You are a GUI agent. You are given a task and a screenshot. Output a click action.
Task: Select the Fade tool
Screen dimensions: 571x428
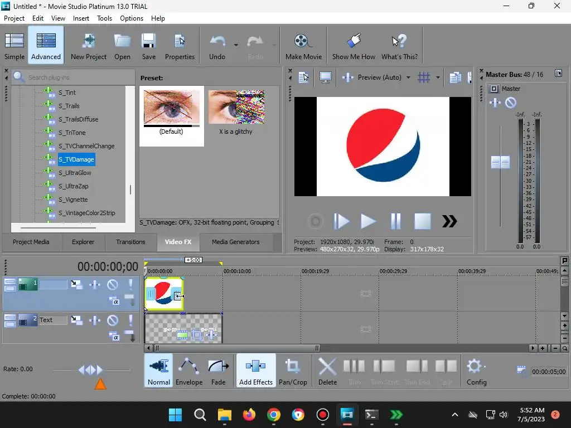(x=218, y=371)
